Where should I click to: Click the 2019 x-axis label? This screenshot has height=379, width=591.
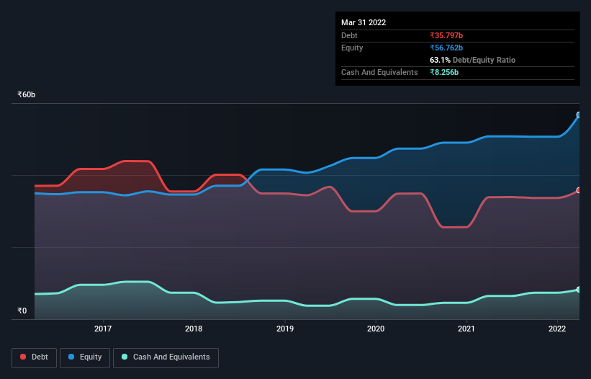285,329
